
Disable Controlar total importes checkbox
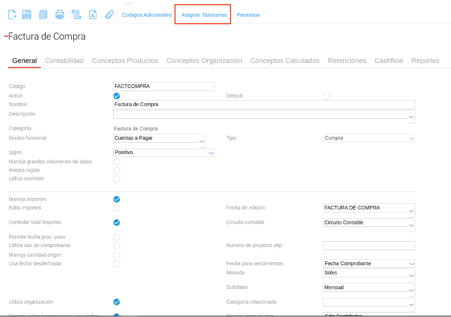click(117, 222)
